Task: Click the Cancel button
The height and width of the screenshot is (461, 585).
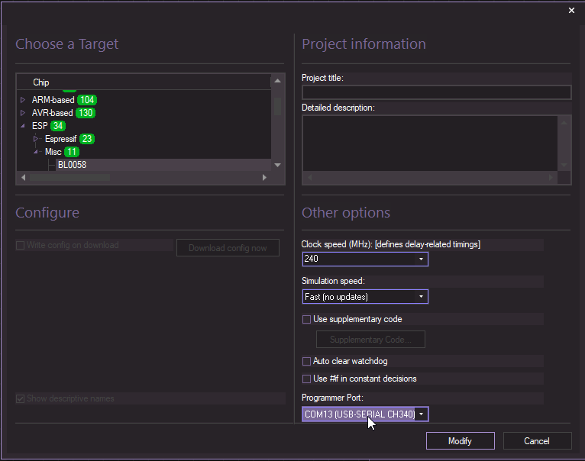Action: [537, 441]
